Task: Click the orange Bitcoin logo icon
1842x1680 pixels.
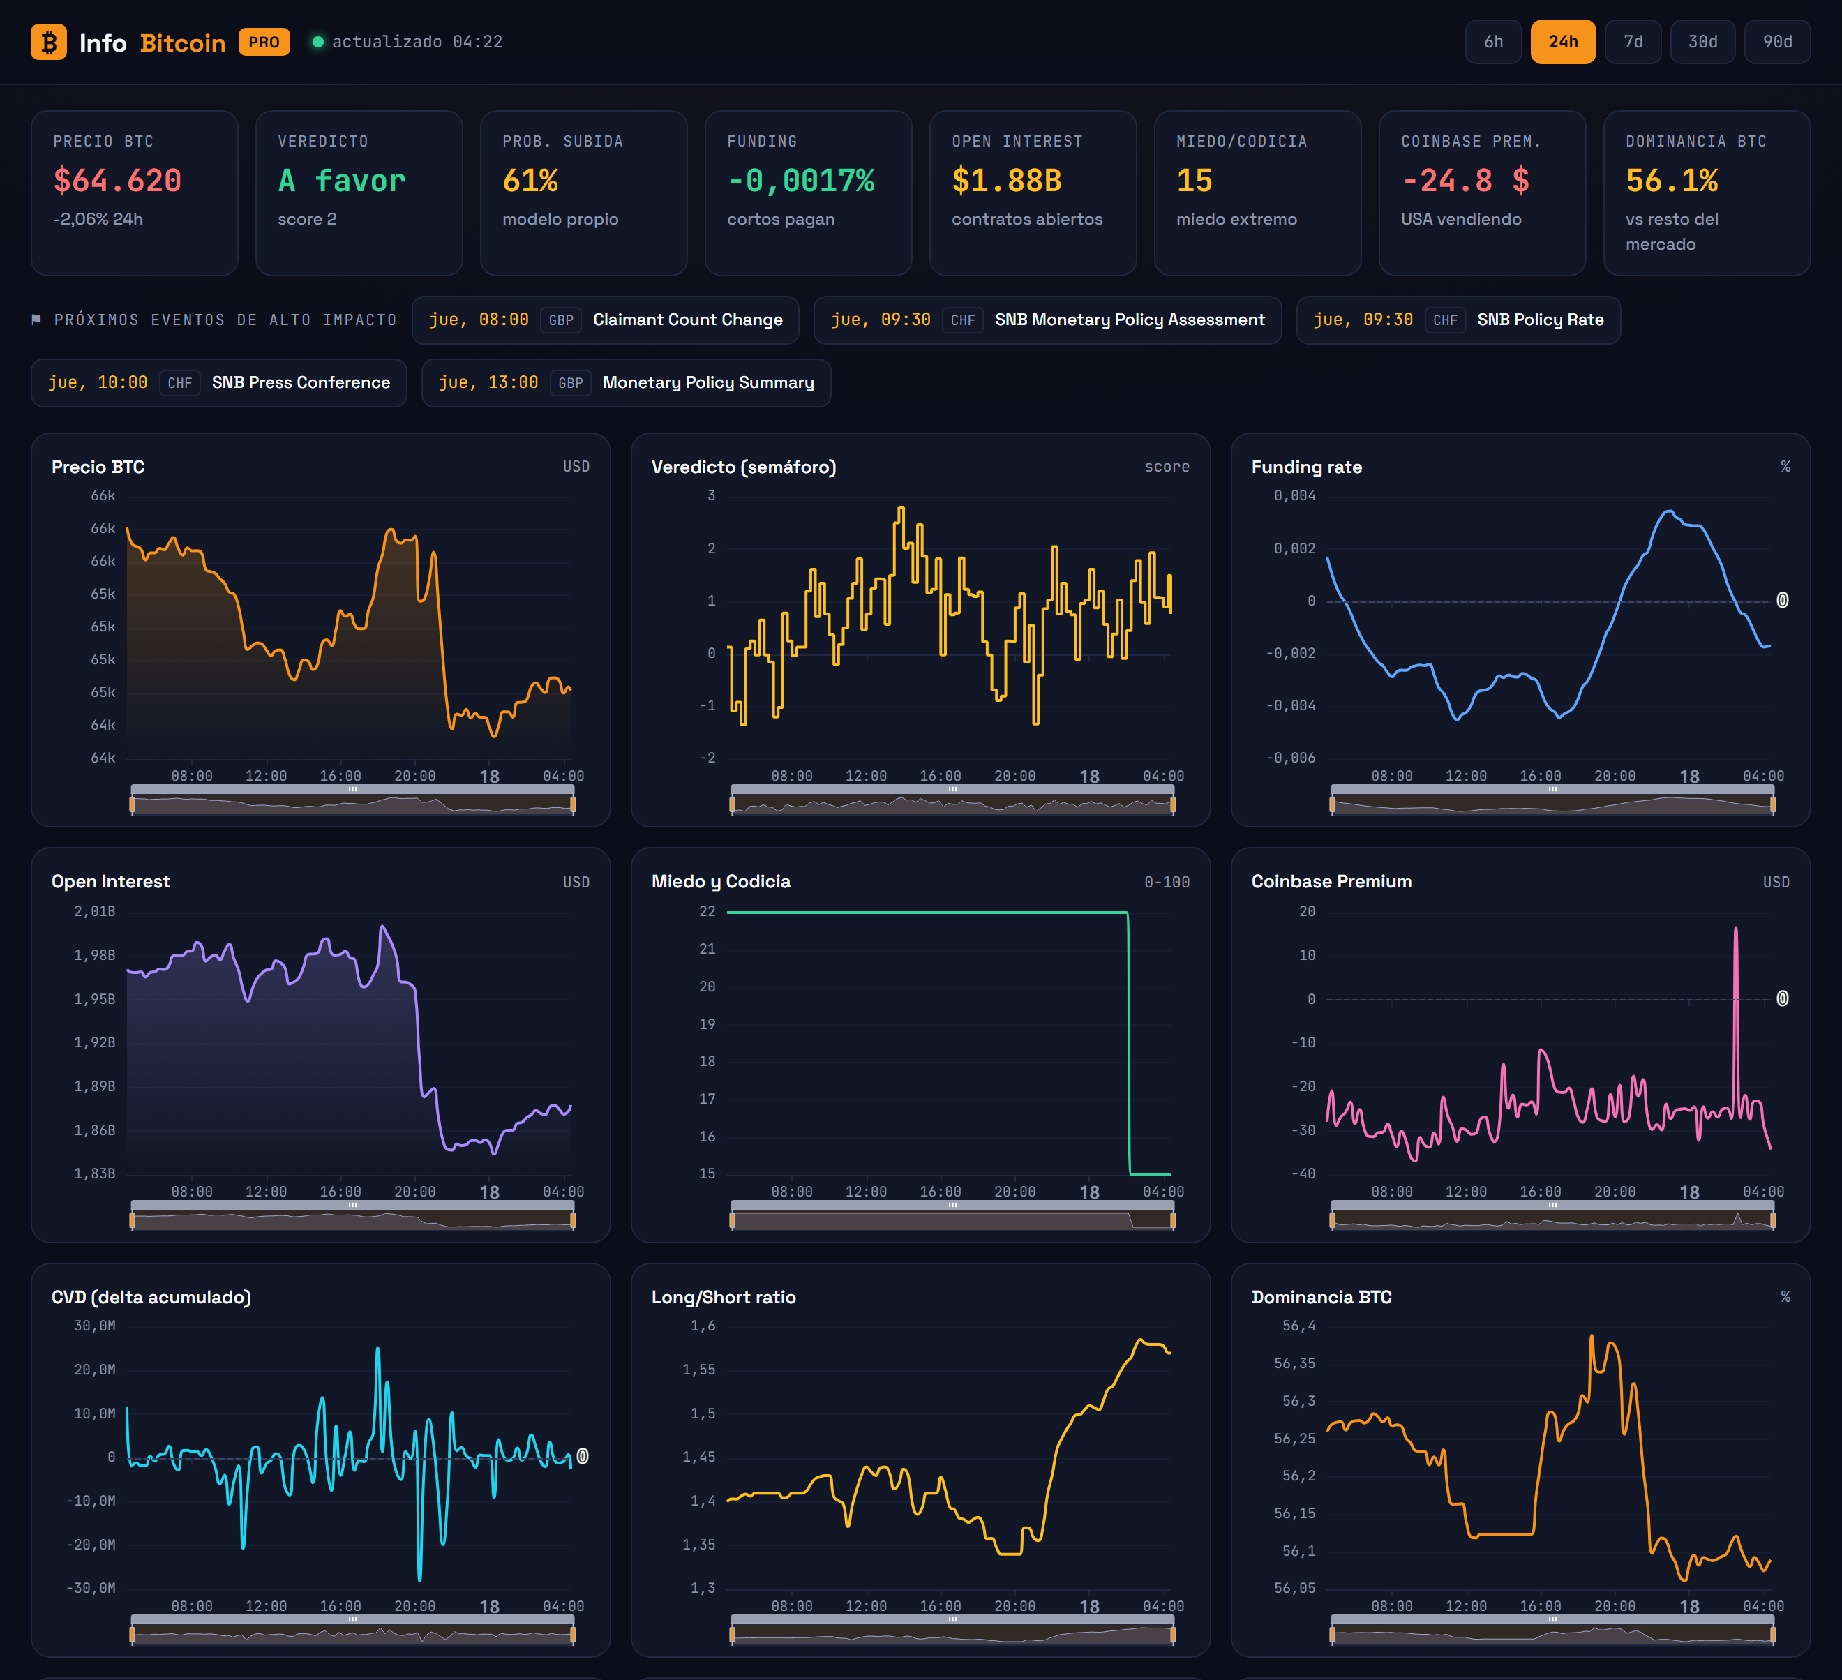Action: coord(48,42)
